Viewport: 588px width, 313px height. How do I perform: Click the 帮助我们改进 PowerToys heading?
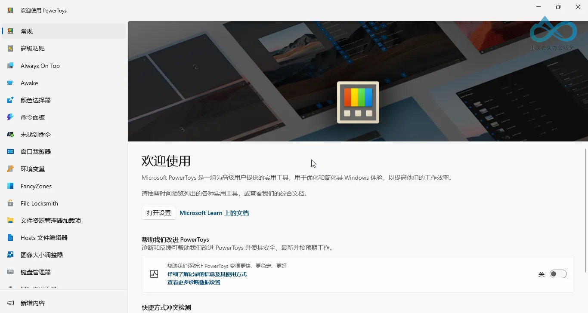coord(175,239)
